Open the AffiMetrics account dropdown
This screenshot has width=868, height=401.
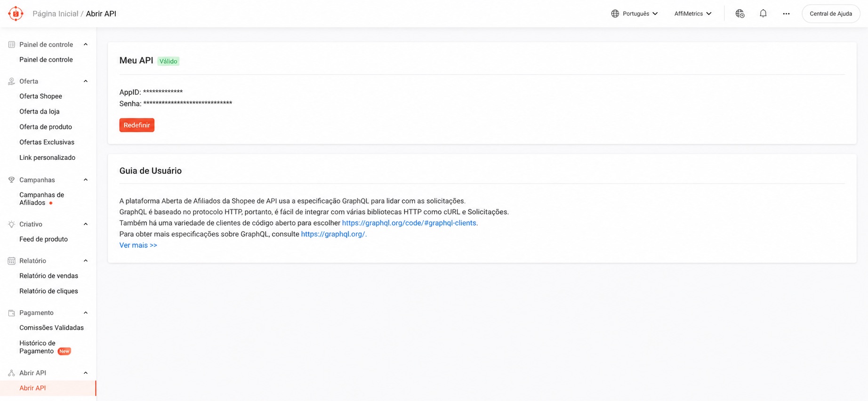coord(693,14)
